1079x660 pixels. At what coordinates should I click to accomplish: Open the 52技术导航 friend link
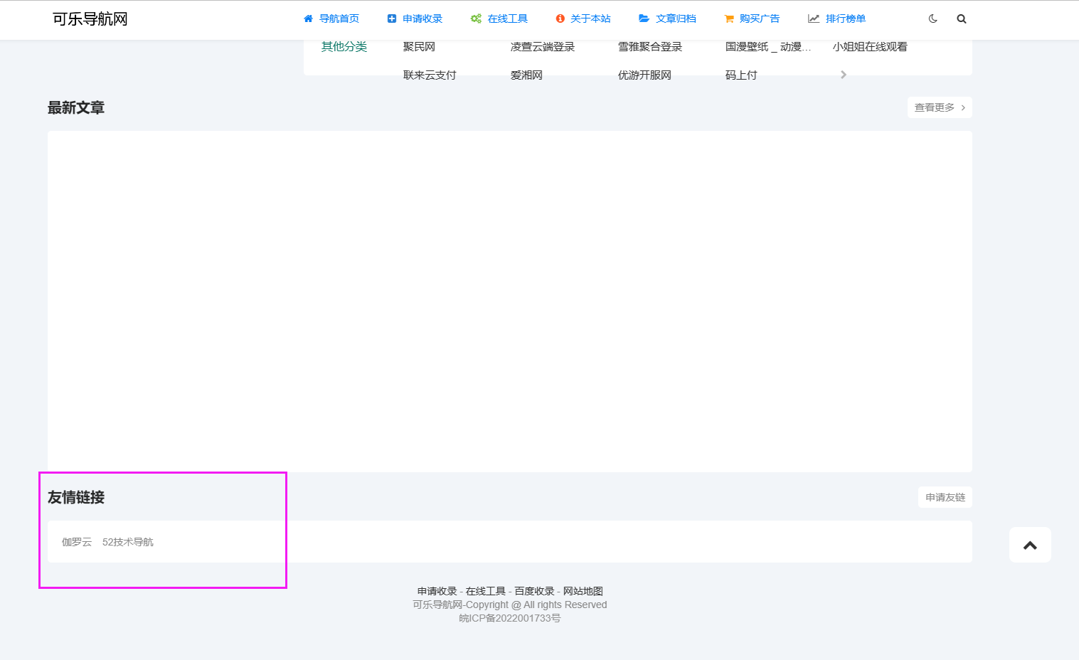click(128, 542)
